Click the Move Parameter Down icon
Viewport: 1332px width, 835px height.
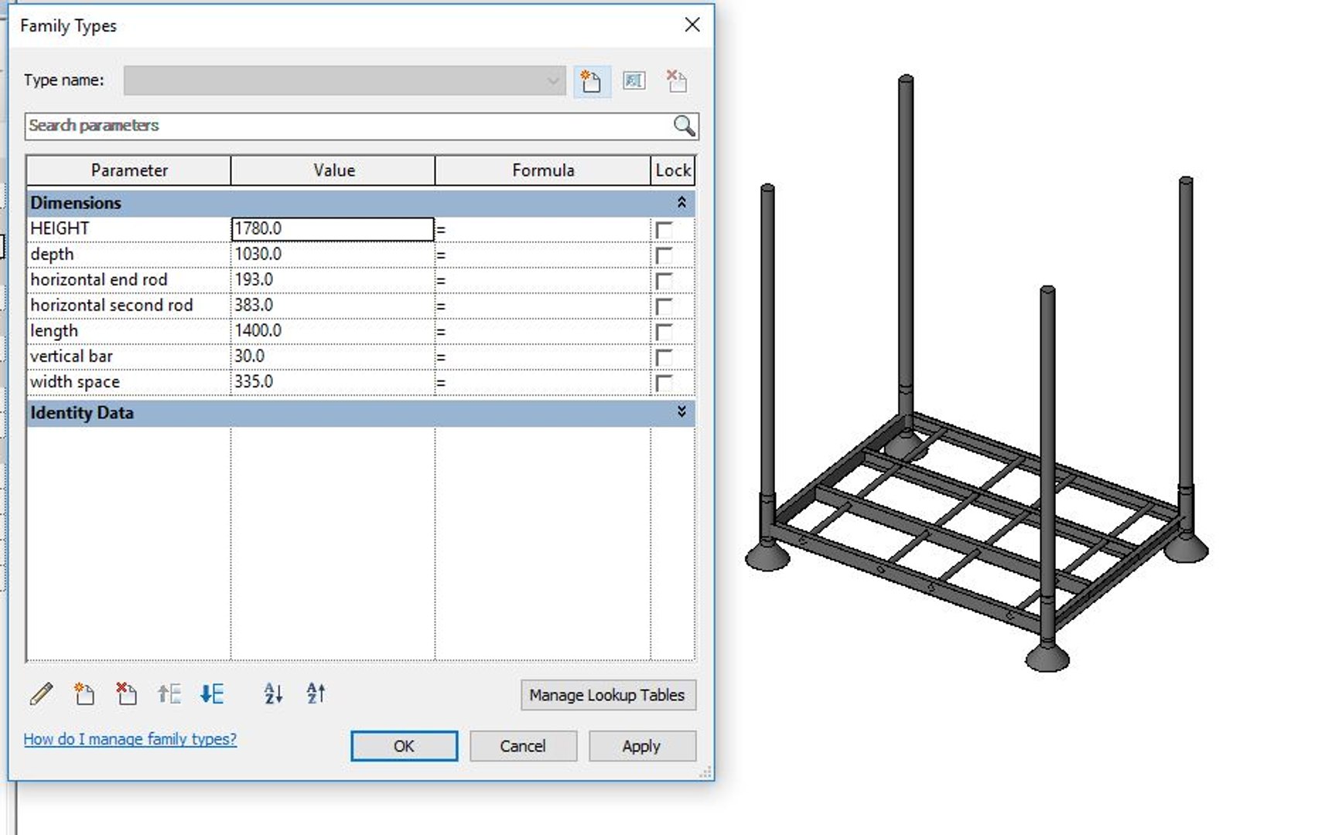coord(212,694)
